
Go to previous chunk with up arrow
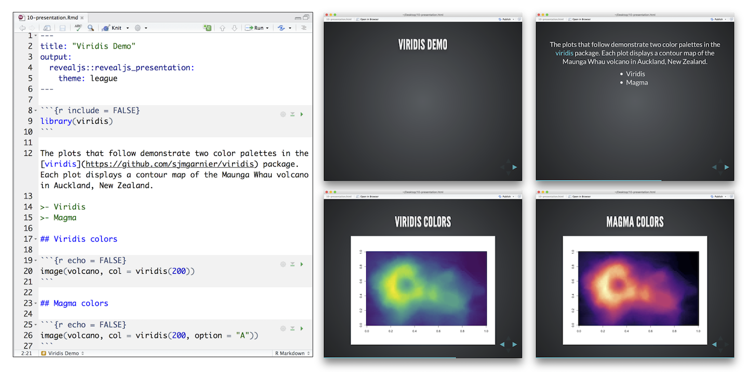(222, 28)
